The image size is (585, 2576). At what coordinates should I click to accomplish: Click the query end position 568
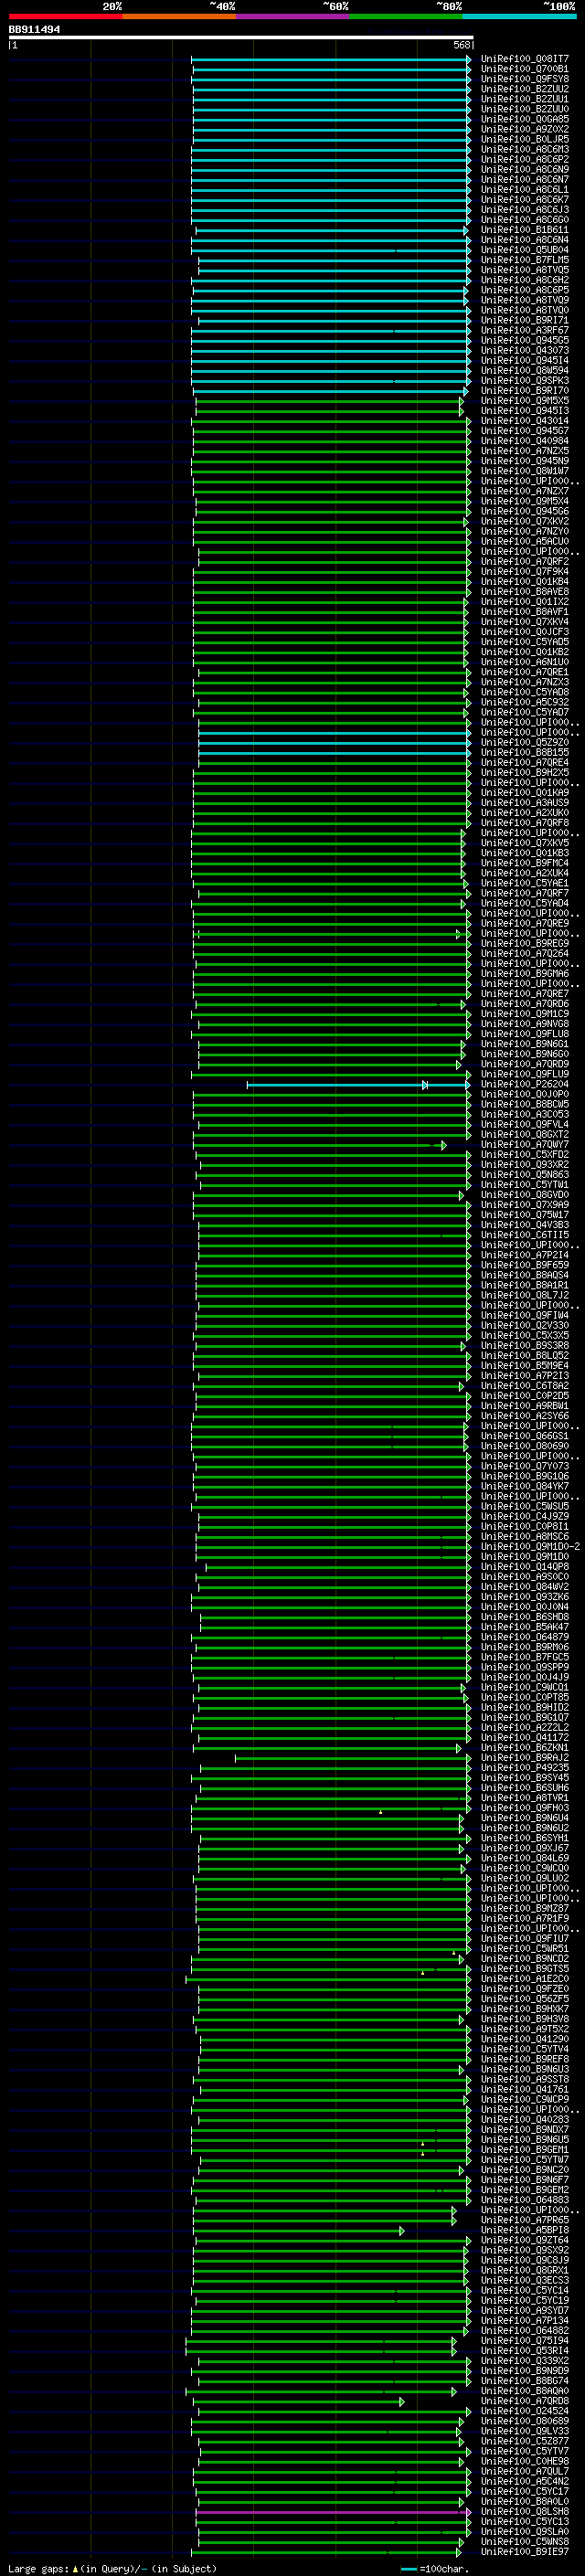click(462, 45)
